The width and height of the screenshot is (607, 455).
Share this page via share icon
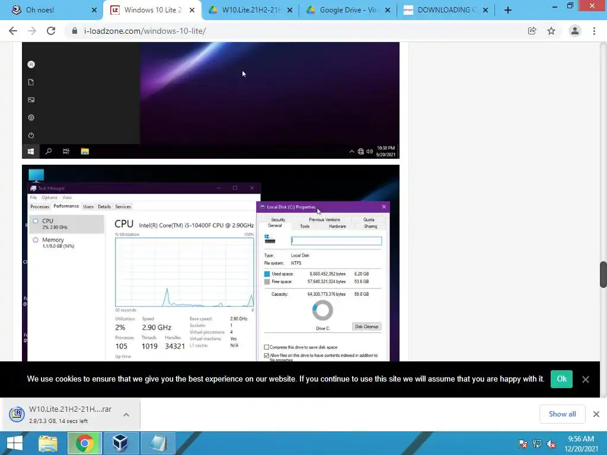[x=532, y=31]
